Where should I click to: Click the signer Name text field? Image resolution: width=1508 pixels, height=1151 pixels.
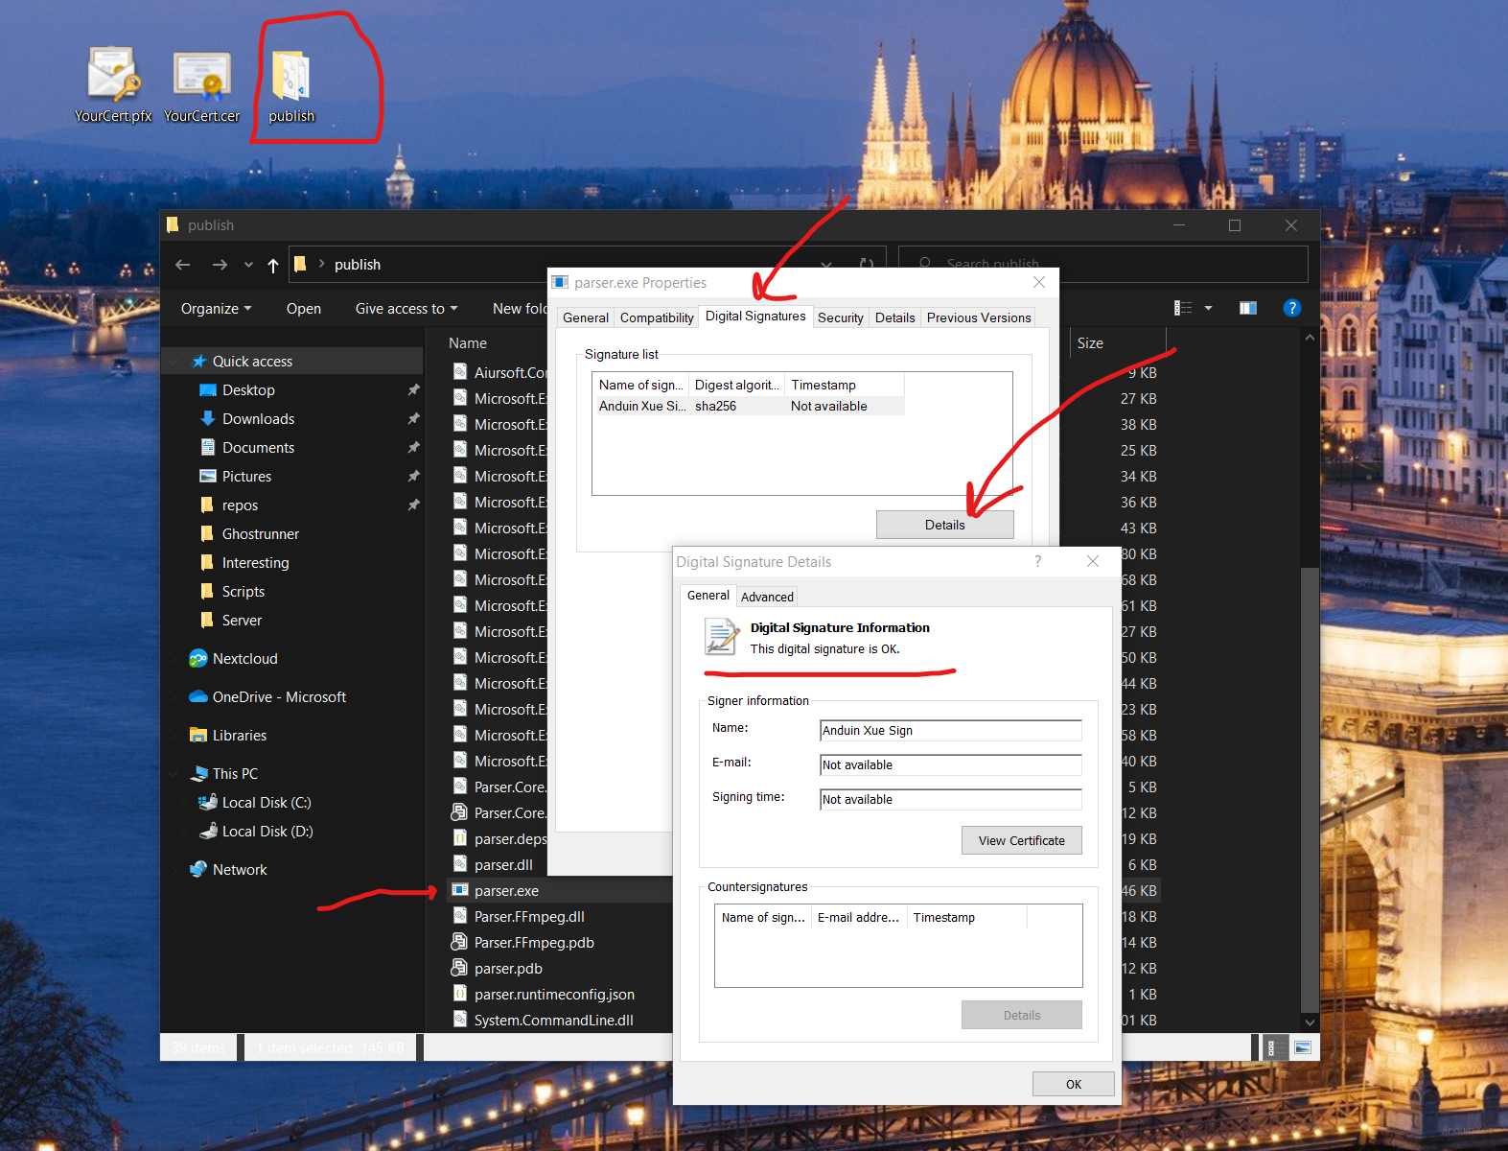point(950,731)
